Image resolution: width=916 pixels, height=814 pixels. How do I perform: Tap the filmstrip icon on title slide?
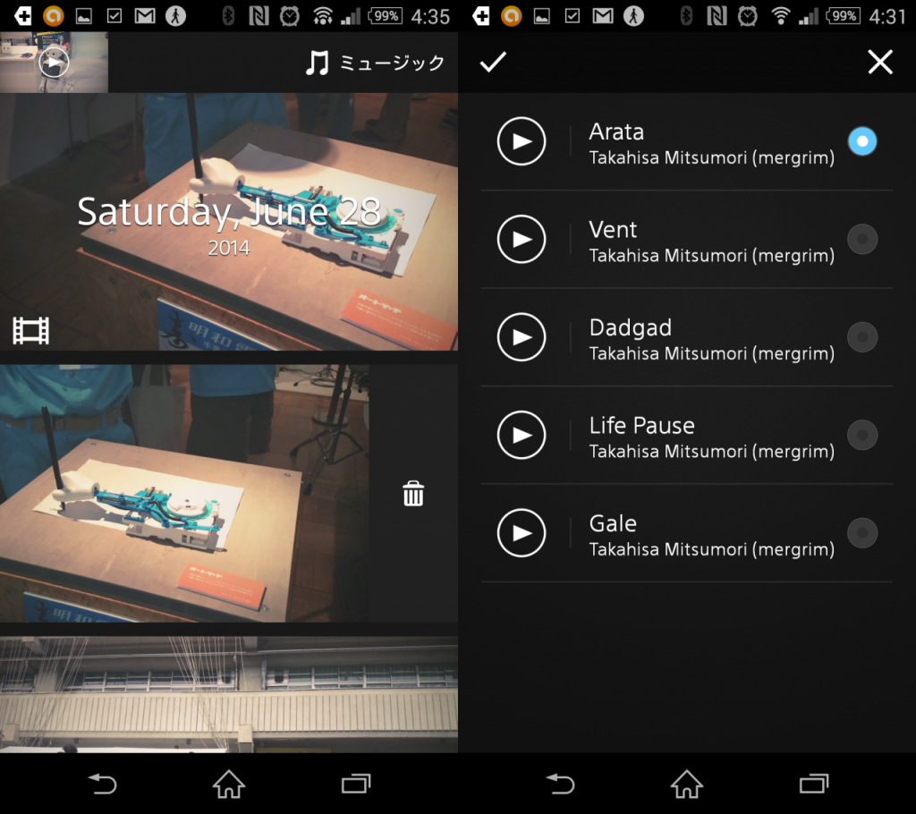coord(30,331)
